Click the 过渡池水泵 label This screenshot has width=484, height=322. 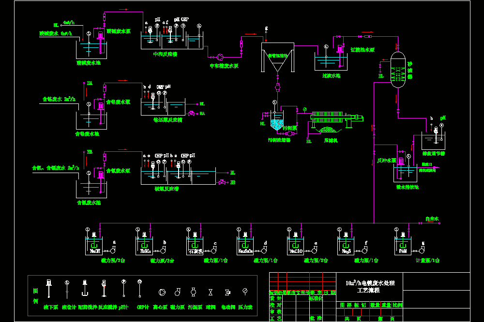pos(363,50)
